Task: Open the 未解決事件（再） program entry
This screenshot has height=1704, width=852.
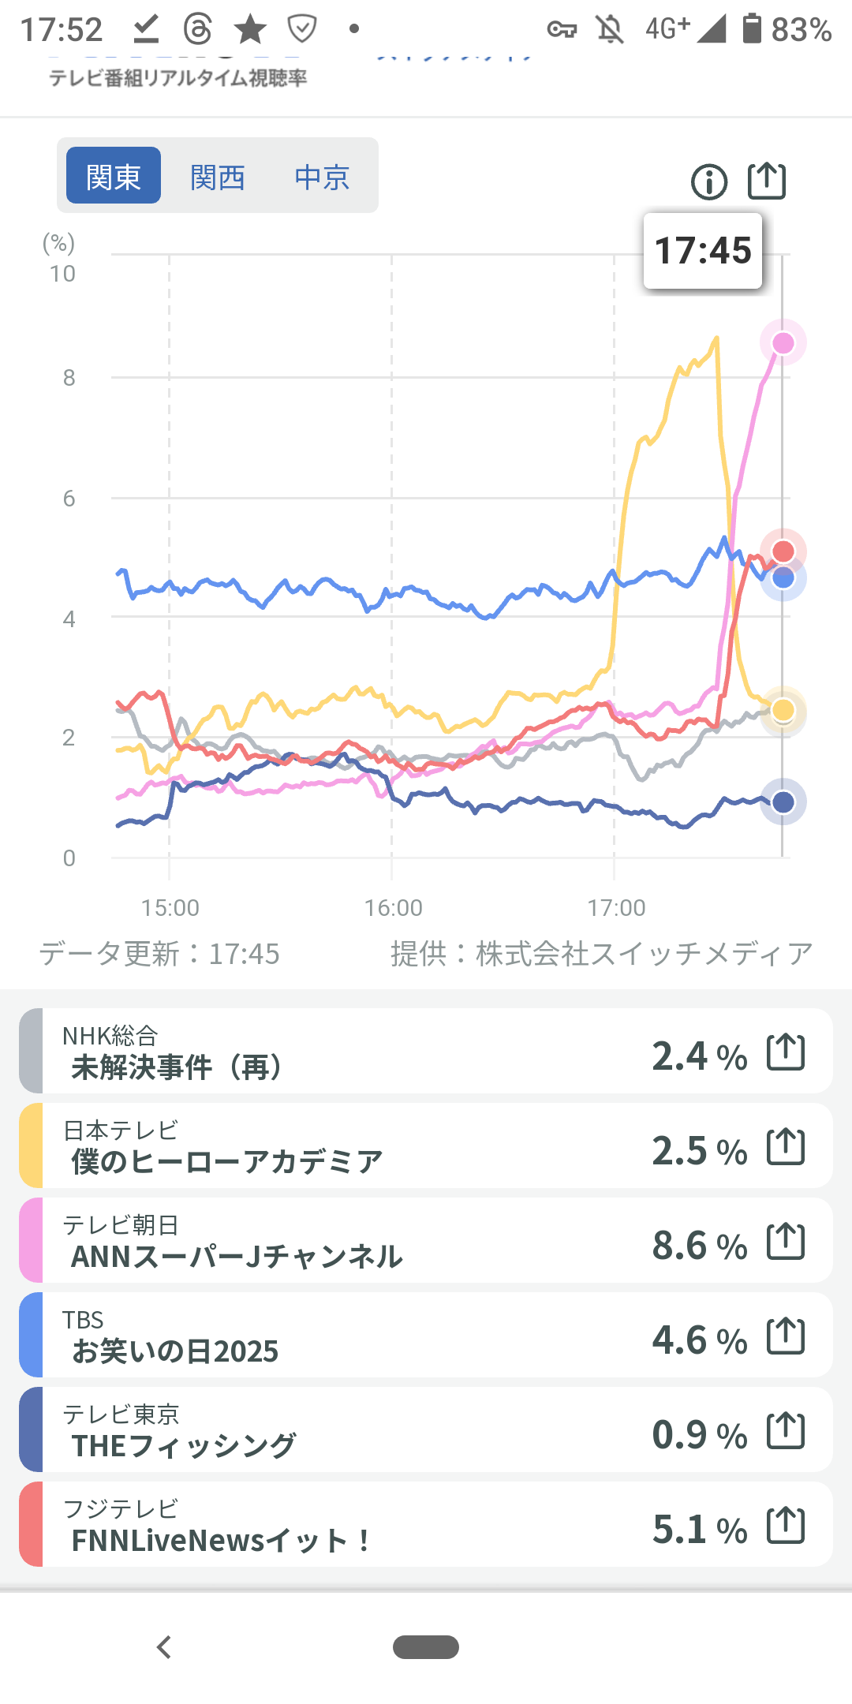Action: tap(176, 1067)
